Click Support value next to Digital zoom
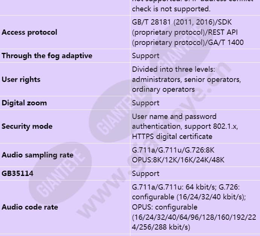260x236 pixels. coord(145,103)
